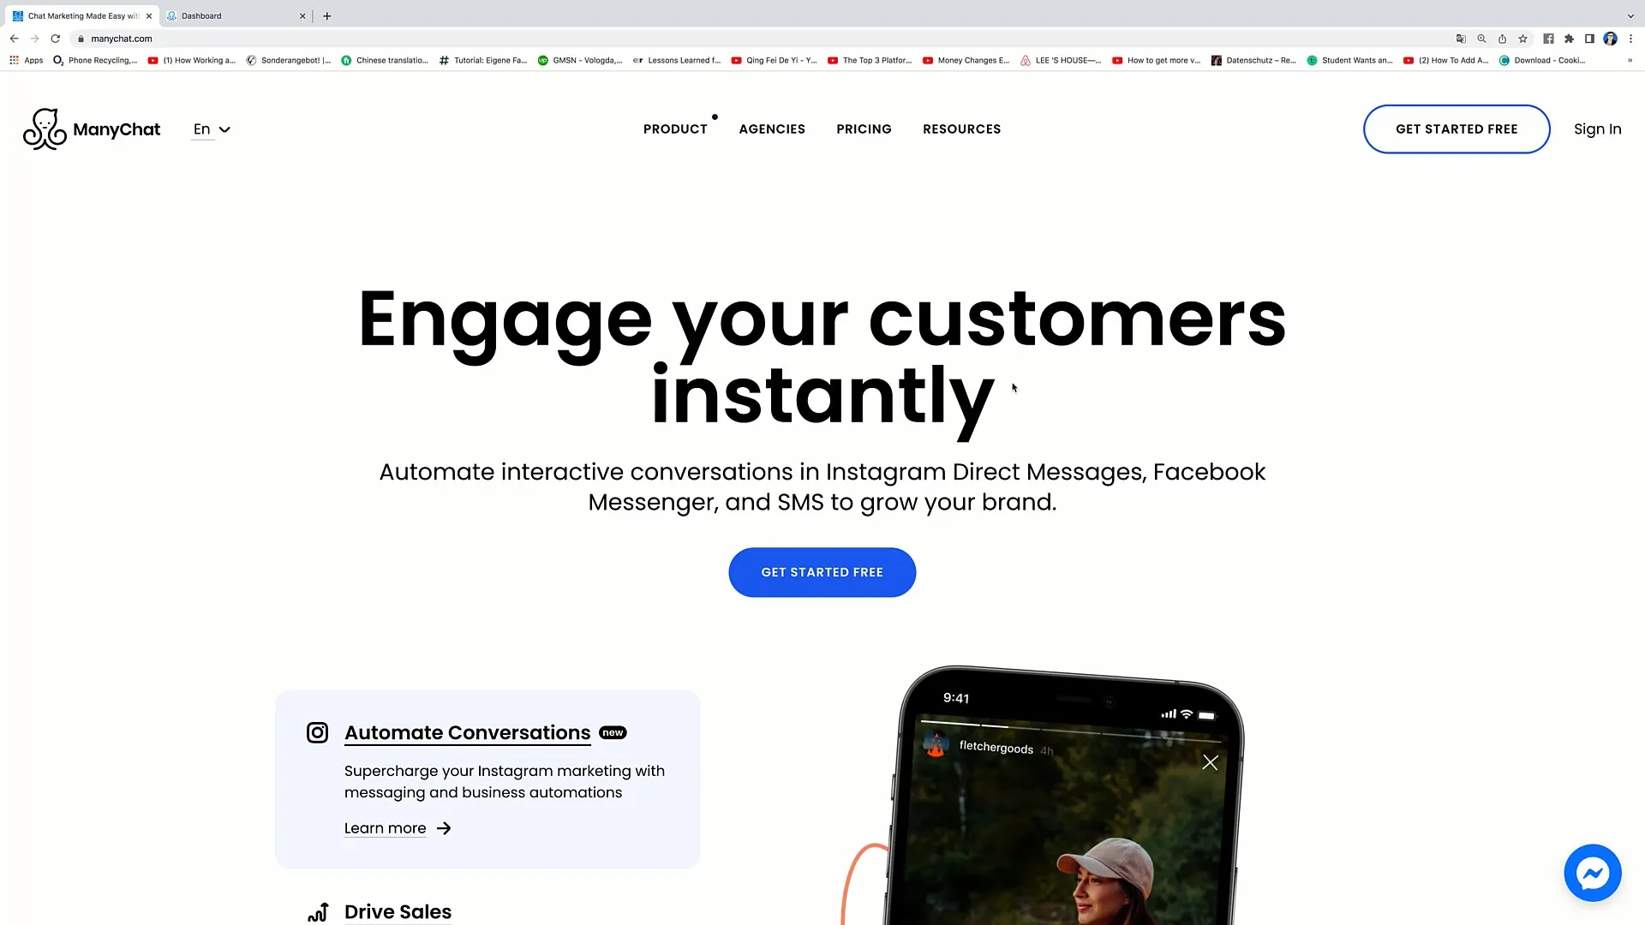Click the browser extensions icon

[1570, 39]
